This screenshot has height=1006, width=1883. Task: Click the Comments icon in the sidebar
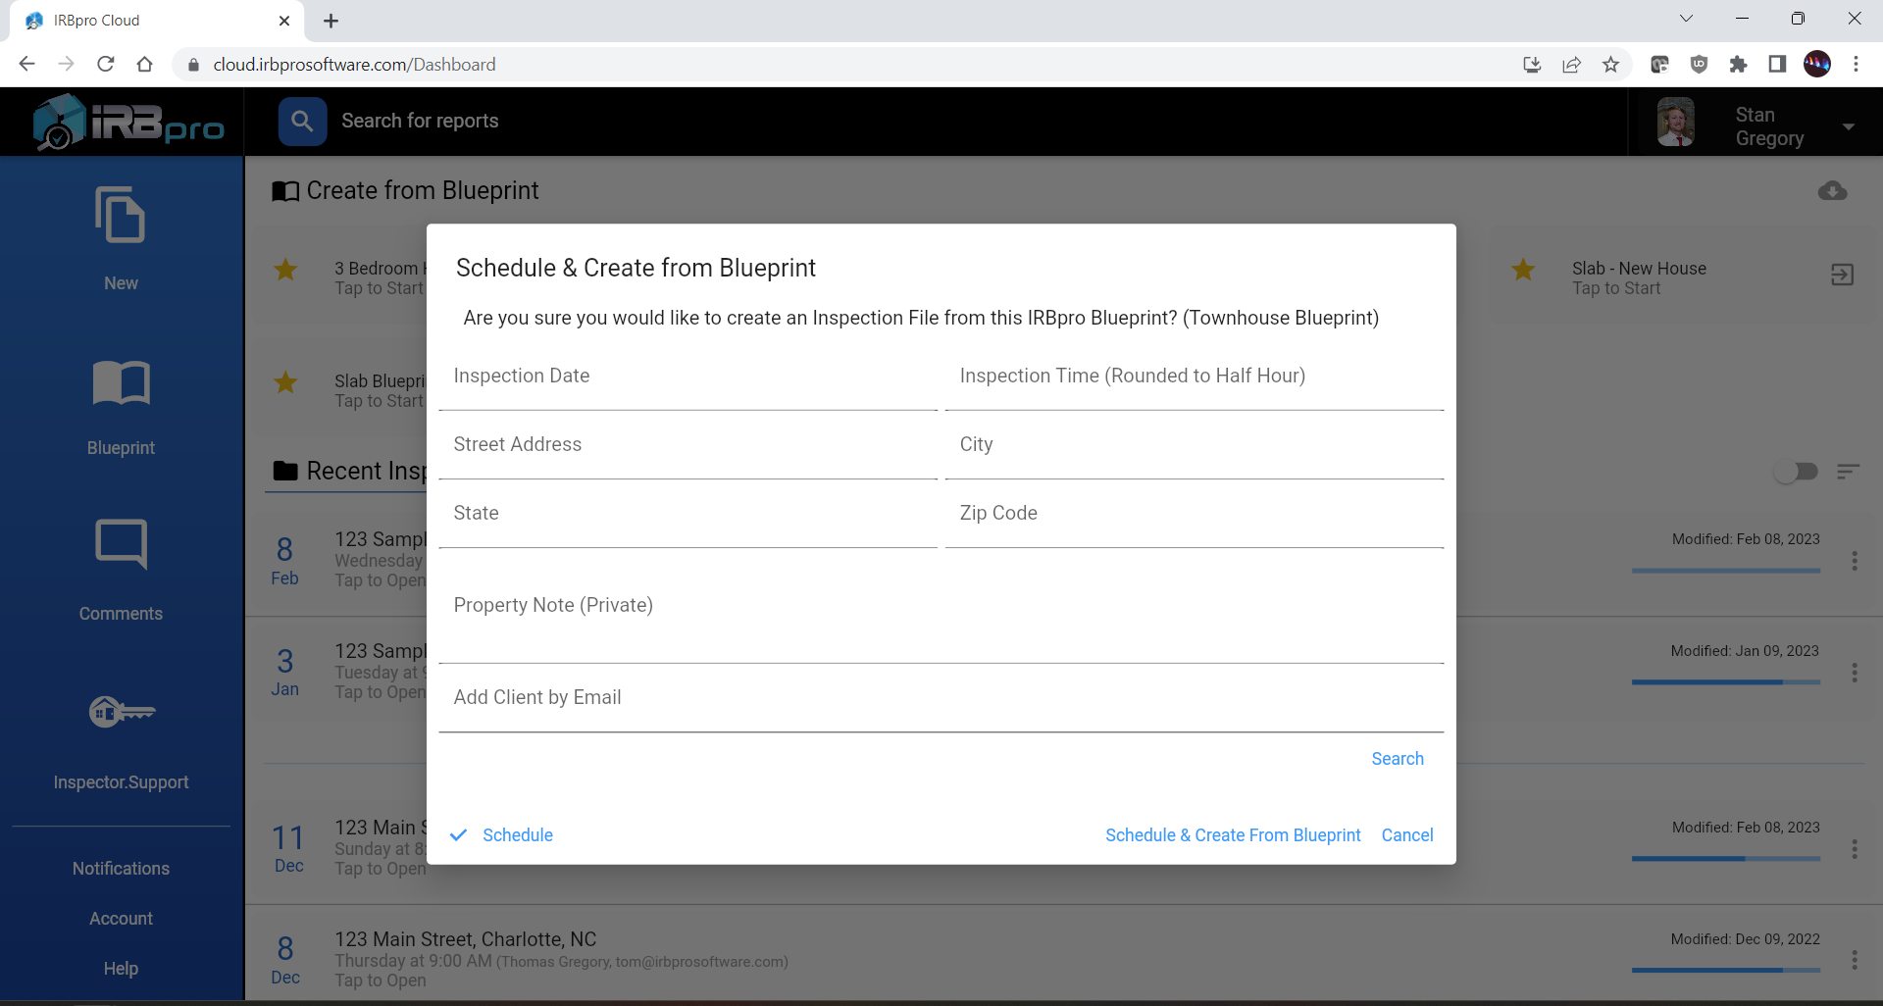tap(120, 545)
